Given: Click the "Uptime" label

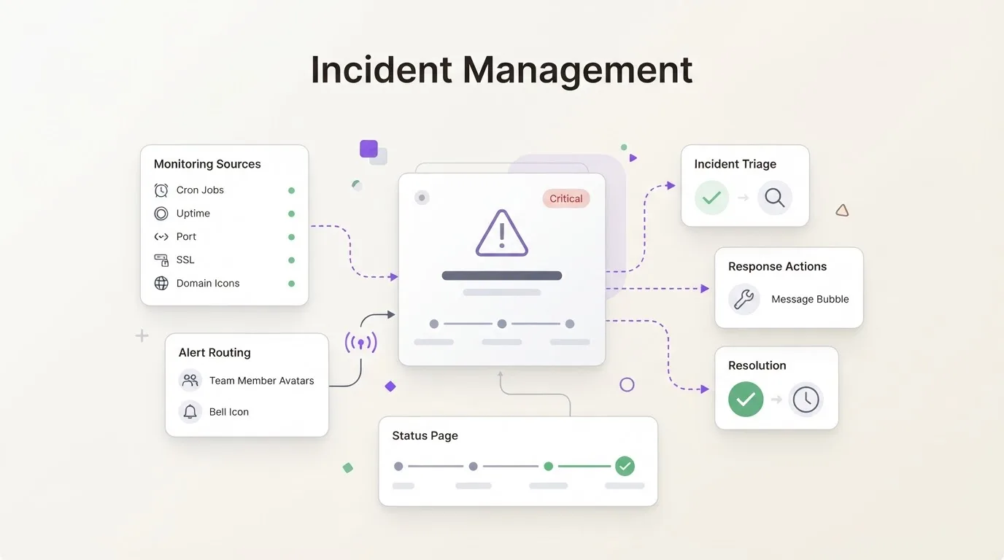Looking at the screenshot, I should tap(193, 214).
